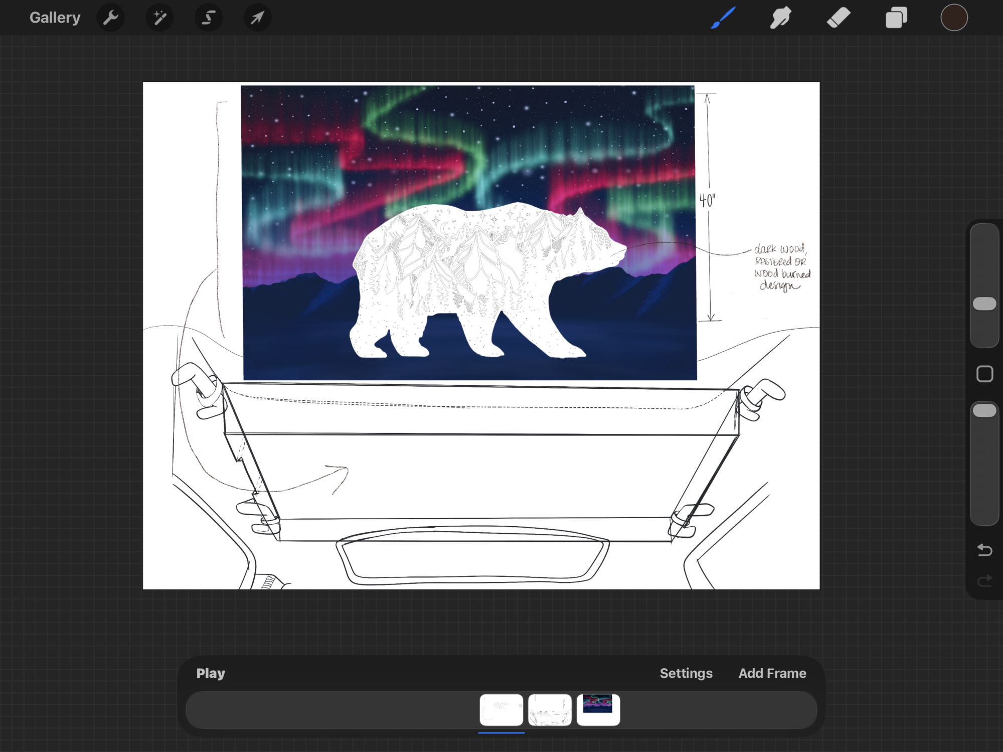This screenshot has height=752, width=1003.
Task: Tap the square modify button on sidebar
Action: 984,374
